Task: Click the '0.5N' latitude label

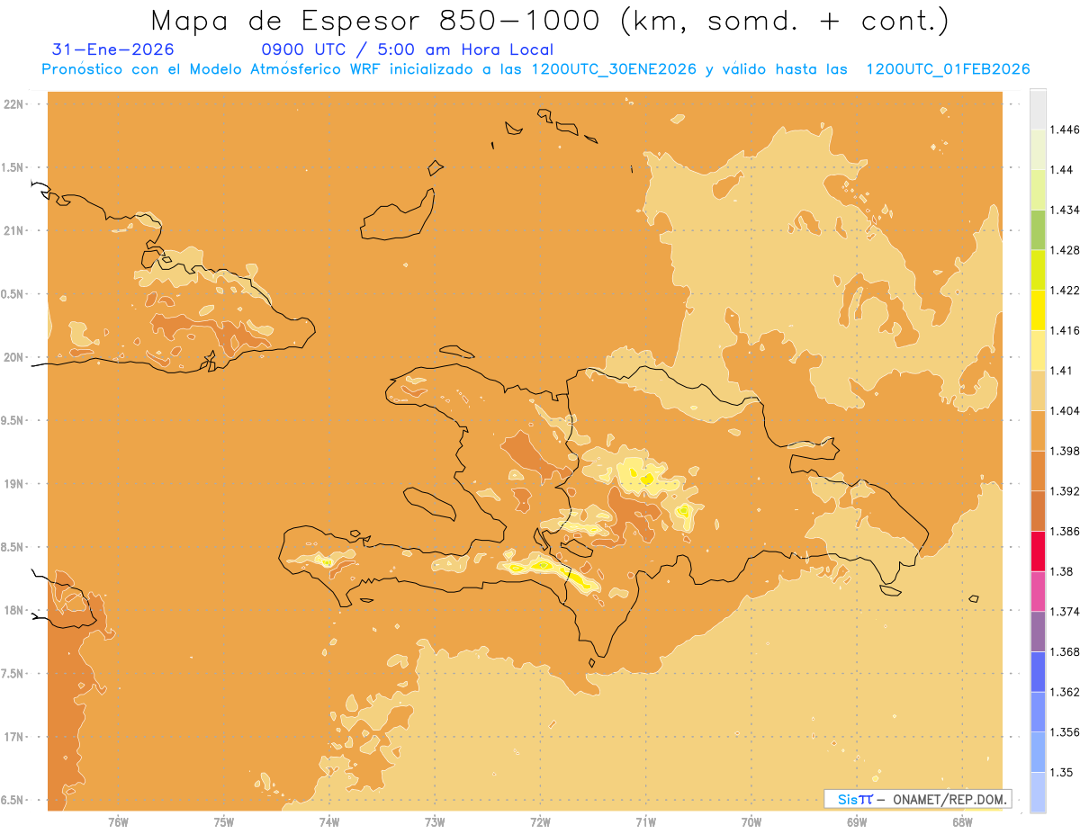Action: (x=14, y=294)
